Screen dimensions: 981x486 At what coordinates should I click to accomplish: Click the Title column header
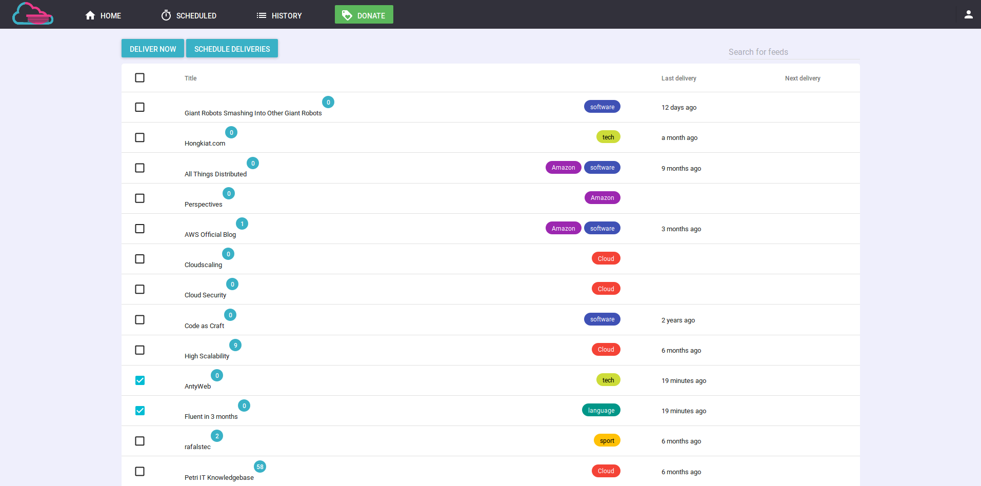(190, 78)
